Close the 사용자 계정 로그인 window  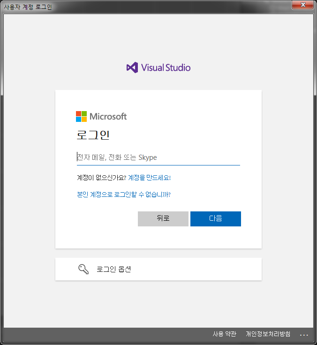[x=302, y=5]
